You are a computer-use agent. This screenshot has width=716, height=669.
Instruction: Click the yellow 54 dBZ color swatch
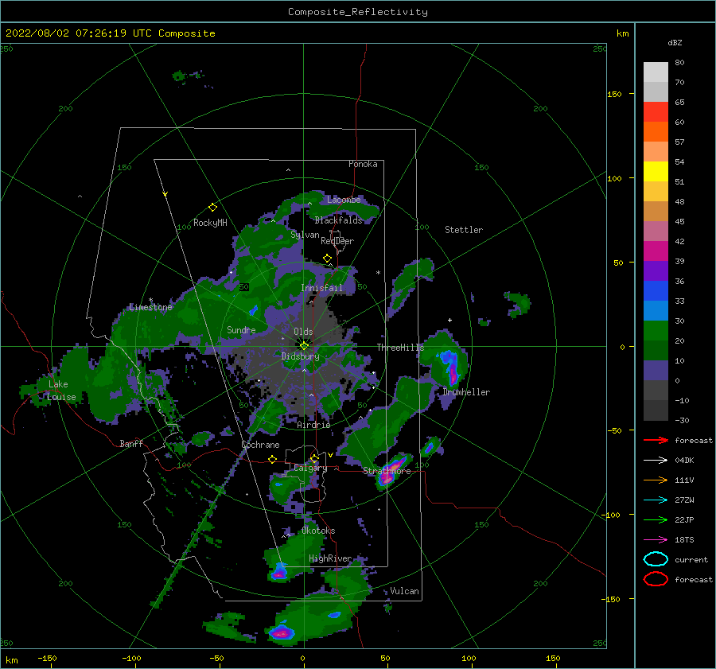656,171
